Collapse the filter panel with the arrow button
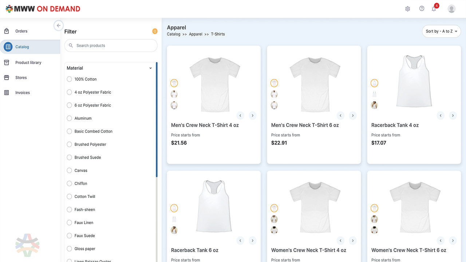This screenshot has width=466, height=262. pos(58,25)
